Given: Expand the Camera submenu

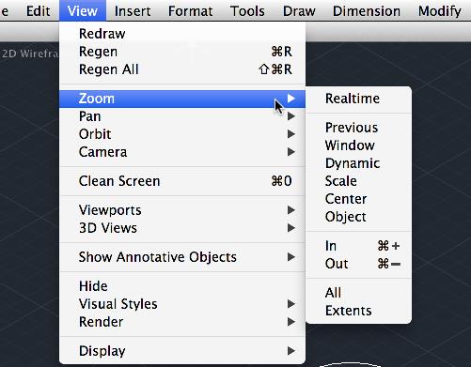Looking at the screenshot, I should pyautogui.click(x=182, y=152).
